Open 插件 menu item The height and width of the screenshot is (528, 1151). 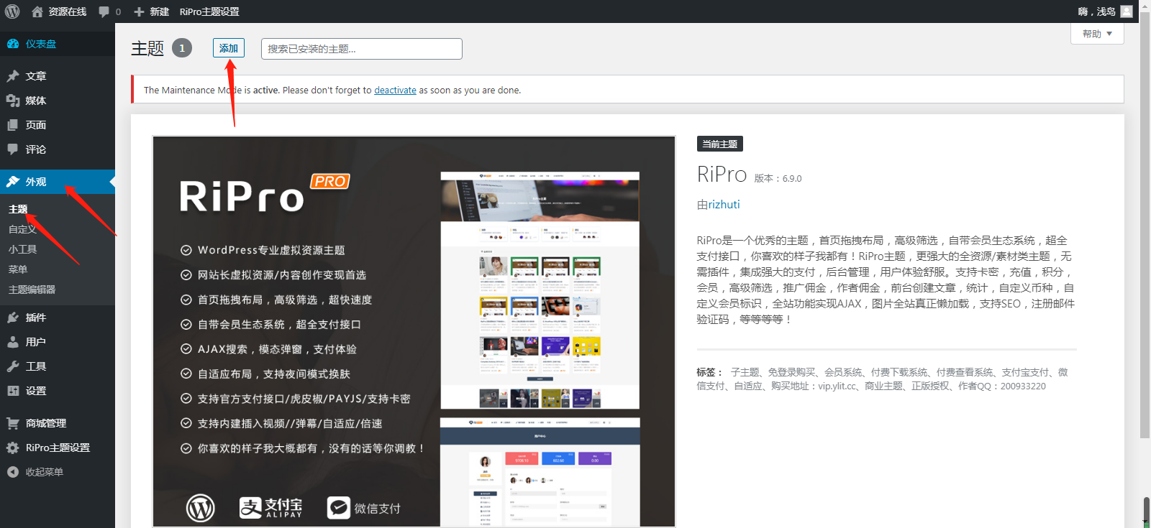pyautogui.click(x=58, y=318)
